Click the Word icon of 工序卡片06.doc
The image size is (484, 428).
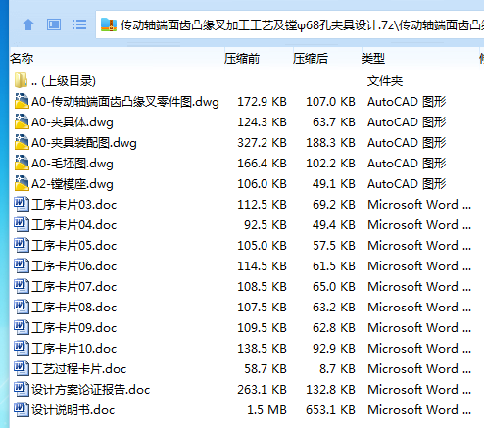click(x=22, y=265)
